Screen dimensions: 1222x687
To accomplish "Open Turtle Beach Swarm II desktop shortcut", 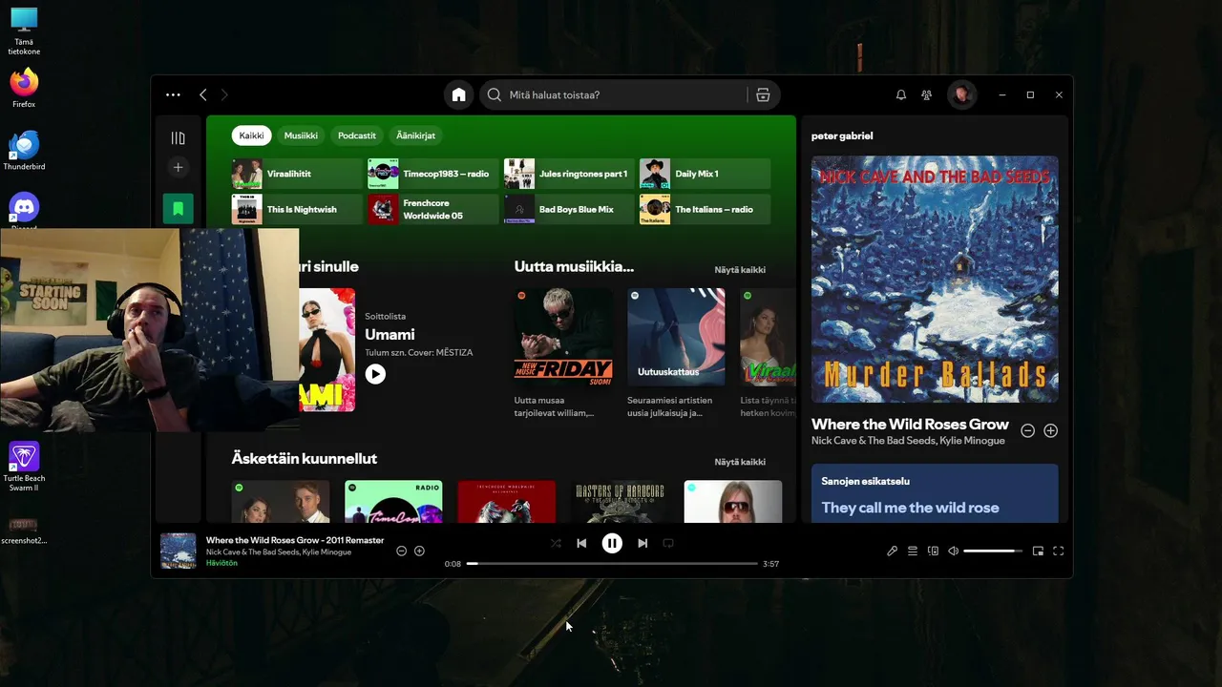I will coord(24,468).
